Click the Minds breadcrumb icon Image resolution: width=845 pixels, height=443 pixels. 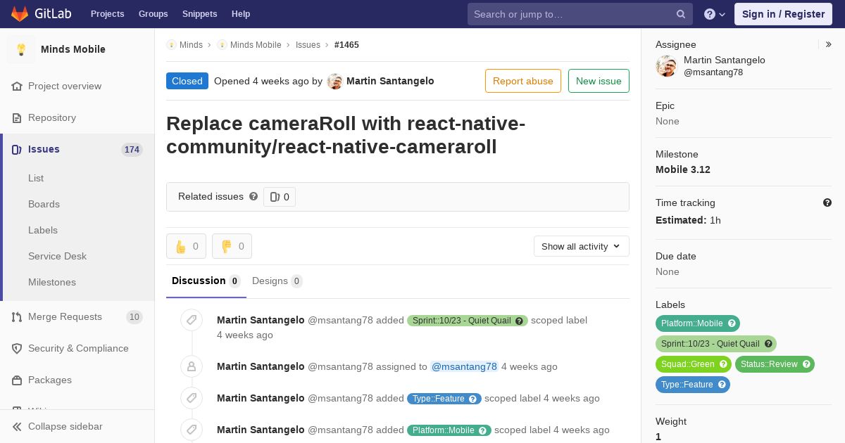(x=171, y=44)
